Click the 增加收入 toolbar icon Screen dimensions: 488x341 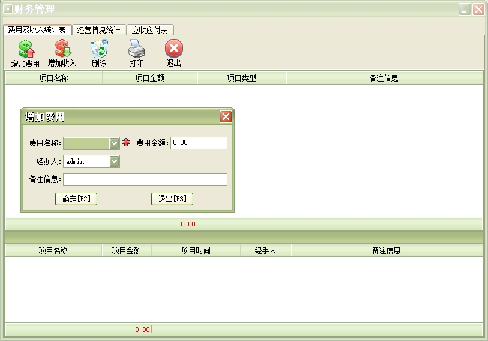tap(62, 49)
